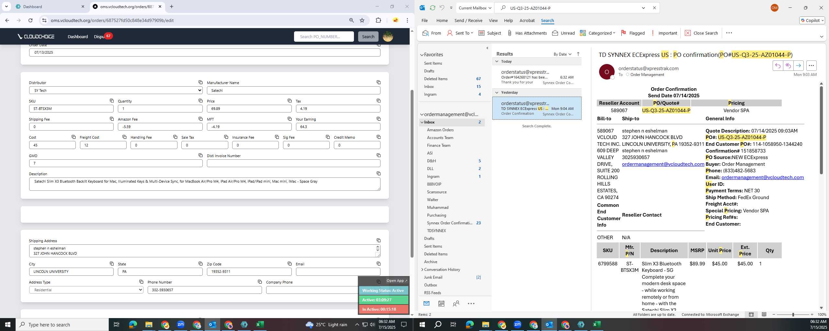Click the GMD input field

(116, 163)
